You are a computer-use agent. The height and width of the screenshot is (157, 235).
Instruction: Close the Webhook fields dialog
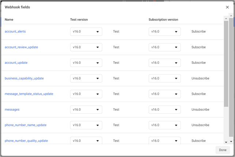tap(227, 7)
